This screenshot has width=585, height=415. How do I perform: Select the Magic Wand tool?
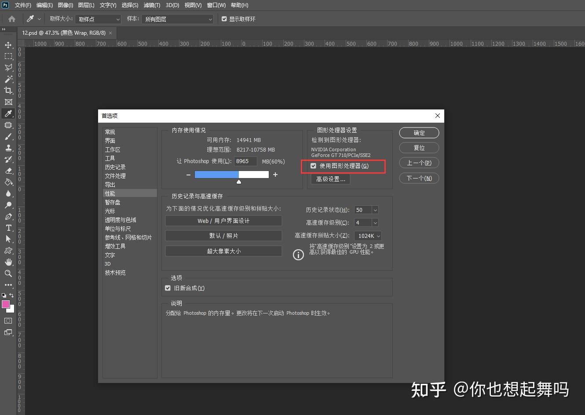point(8,79)
